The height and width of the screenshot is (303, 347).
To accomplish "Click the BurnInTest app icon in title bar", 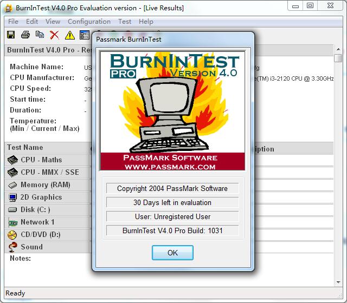I will point(9,9).
